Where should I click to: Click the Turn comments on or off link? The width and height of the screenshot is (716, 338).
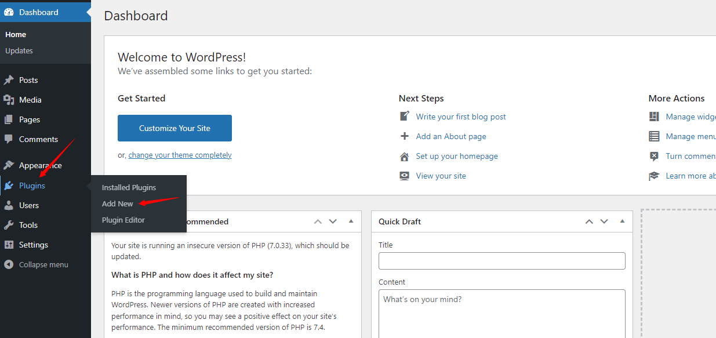pyautogui.click(x=690, y=156)
